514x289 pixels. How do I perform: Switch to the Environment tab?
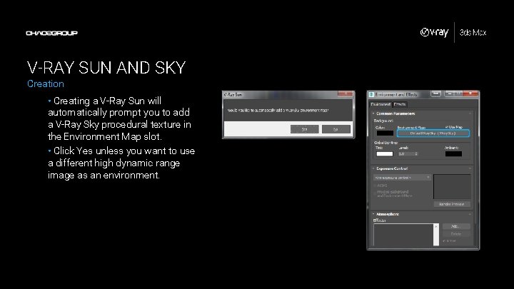point(381,104)
